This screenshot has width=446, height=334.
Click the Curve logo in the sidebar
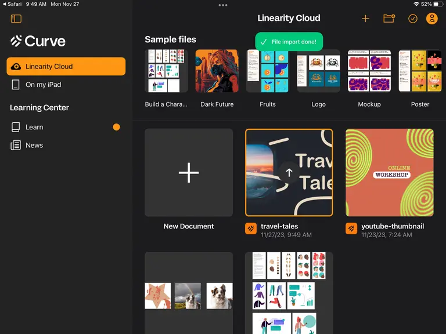click(x=38, y=41)
